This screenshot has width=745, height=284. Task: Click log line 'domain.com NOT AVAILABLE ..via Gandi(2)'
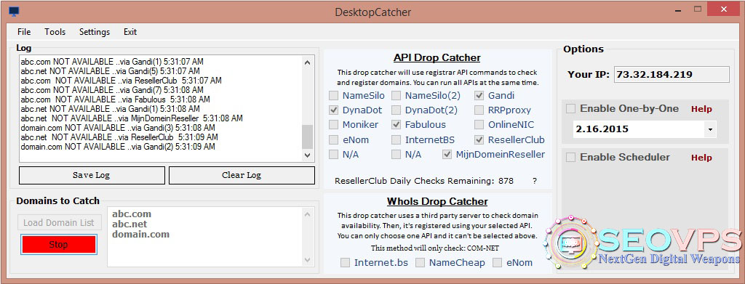[118, 147]
